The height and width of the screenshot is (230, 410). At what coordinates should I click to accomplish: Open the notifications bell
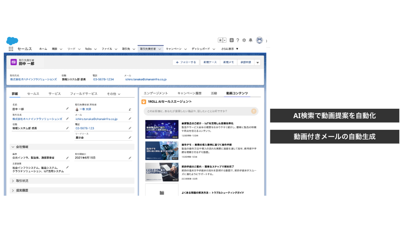(251, 40)
